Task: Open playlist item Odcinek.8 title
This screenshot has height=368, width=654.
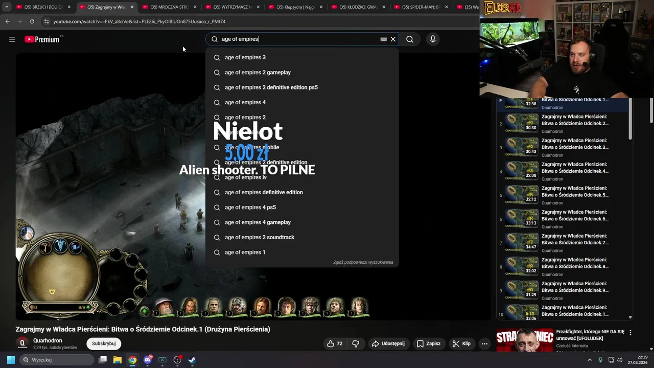Action: 575,263
